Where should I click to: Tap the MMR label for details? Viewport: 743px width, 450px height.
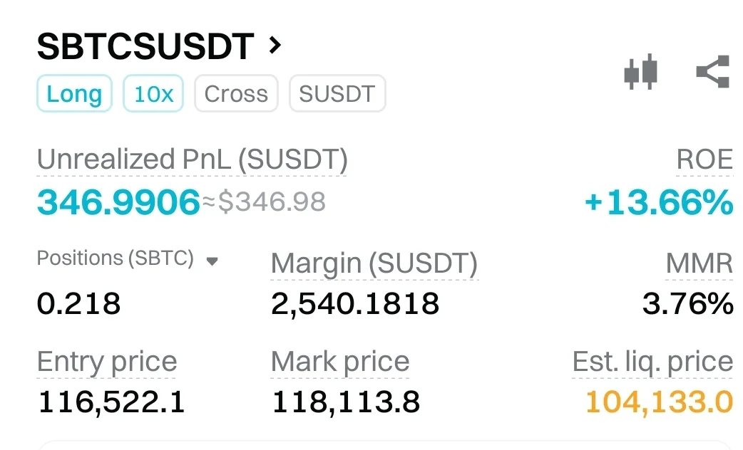[699, 263]
